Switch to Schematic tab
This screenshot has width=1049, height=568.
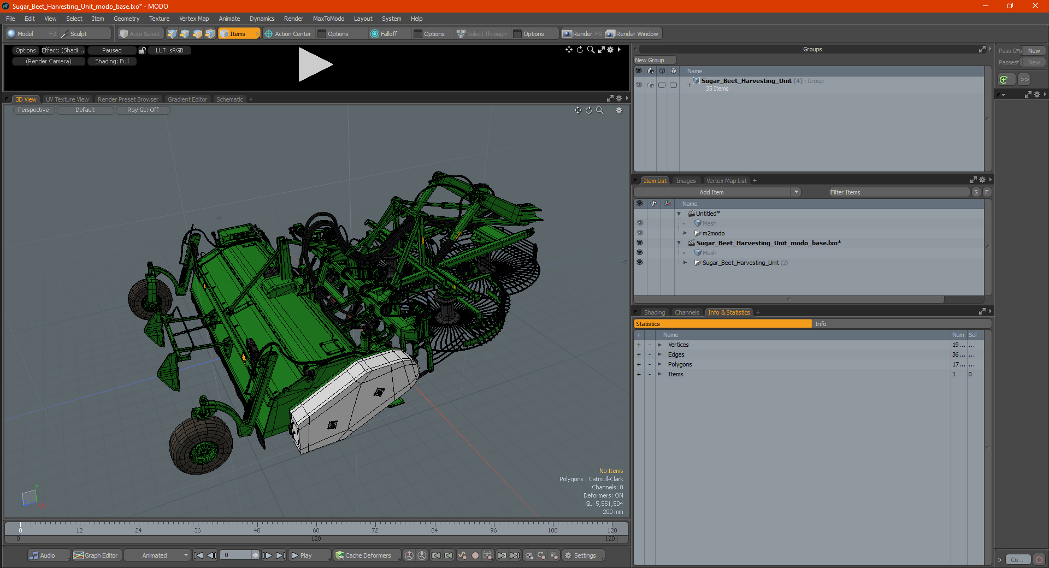click(229, 99)
